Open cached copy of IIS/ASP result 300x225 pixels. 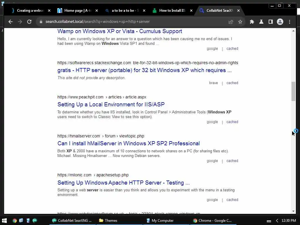tap(232, 122)
